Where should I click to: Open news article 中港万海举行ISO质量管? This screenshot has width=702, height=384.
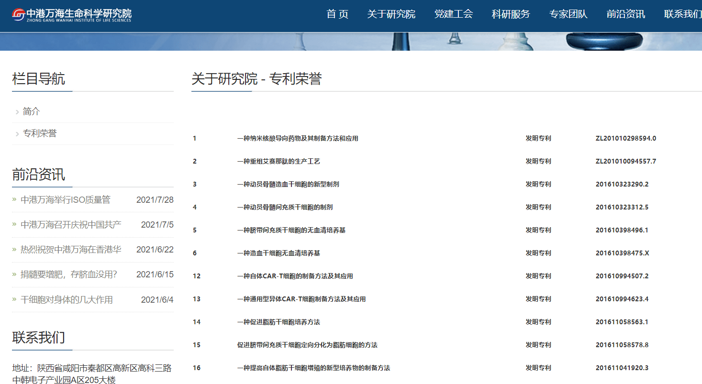(x=65, y=200)
